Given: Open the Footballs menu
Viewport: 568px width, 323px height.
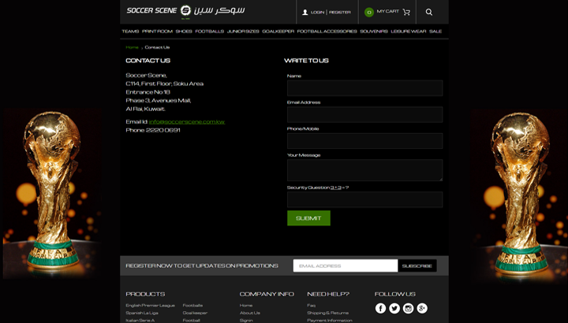Looking at the screenshot, I should pyautogui.click(x=209, y=32).
